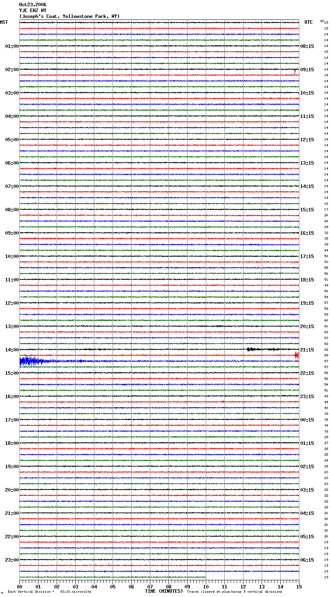This screenshot has width=330, height=597.
Task: Click minute 10 on the bottom axis
Action: point(206,586)
